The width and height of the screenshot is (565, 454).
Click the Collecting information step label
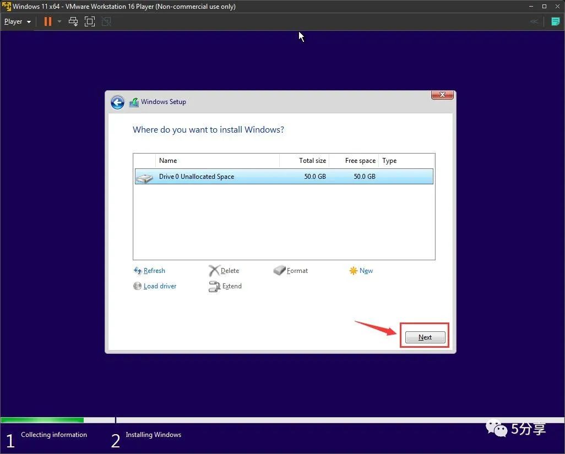[54, 435]
